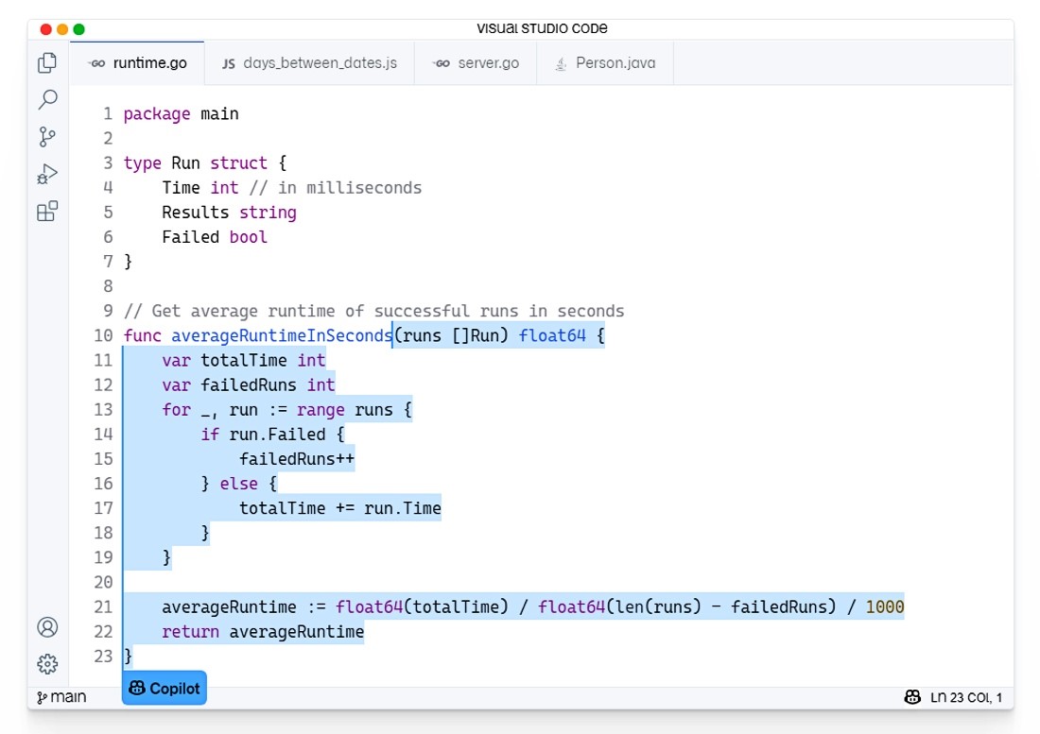Switch to the server.go tab
Screen dimensions: 1040x734
click(x=476, y=63)
